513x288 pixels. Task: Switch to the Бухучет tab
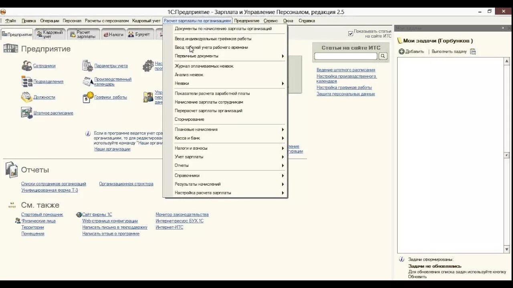(139, 34)
